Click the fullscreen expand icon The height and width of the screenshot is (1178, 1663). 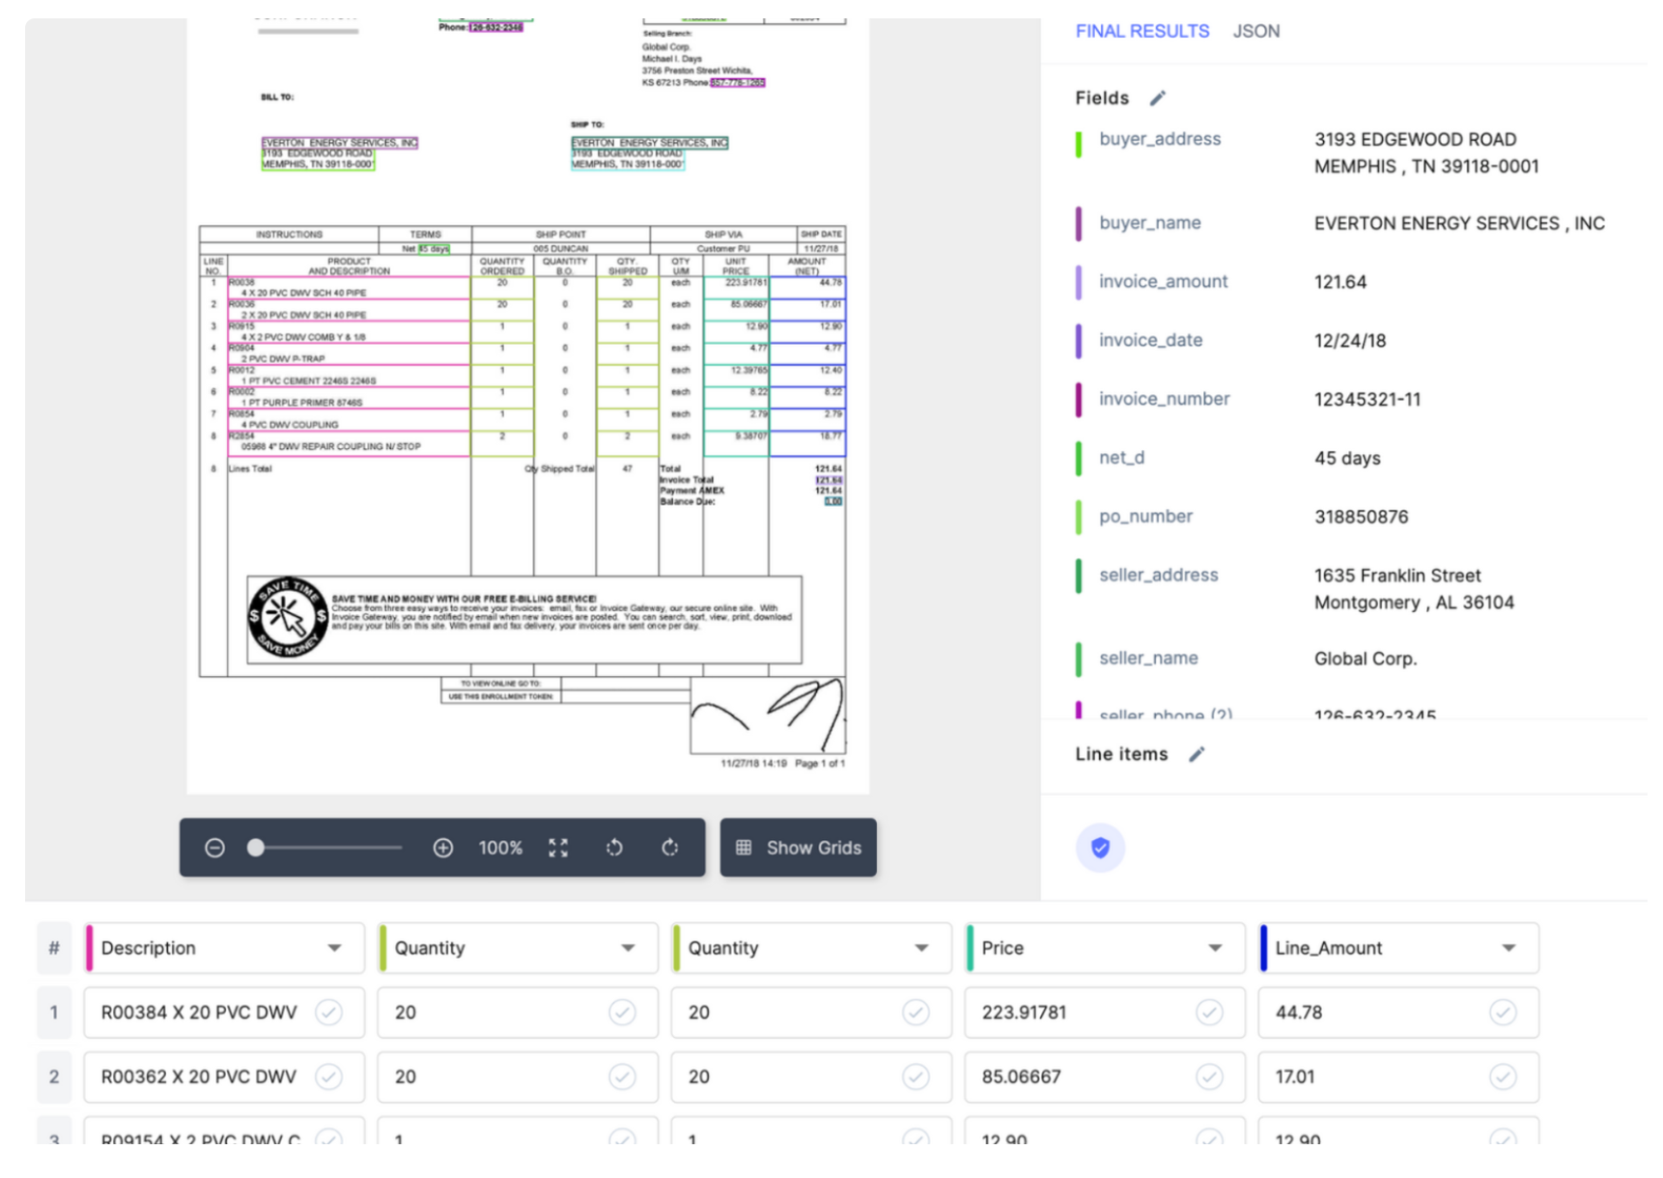pyautogui.click(x=558, y=848)
